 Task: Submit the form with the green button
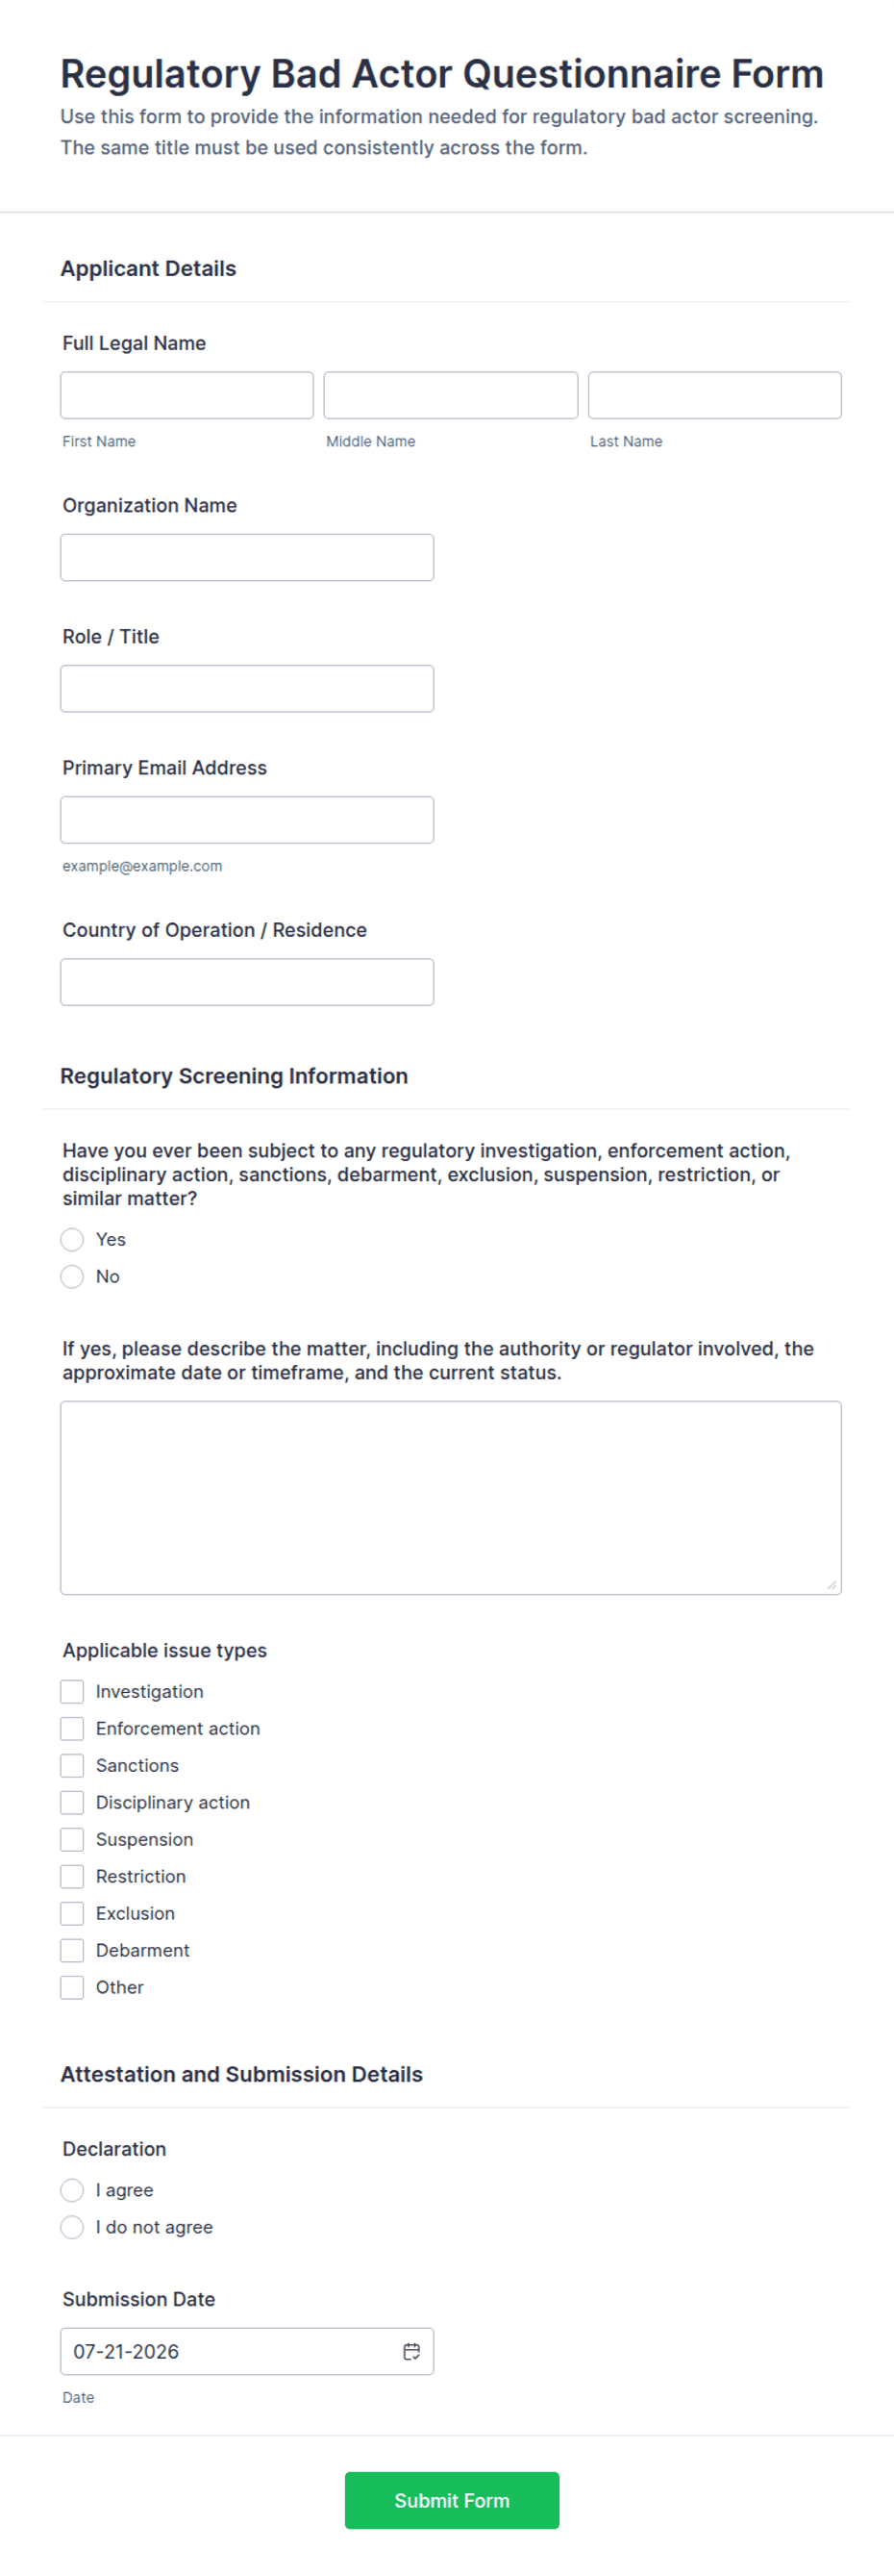[x=452, y=2500]
